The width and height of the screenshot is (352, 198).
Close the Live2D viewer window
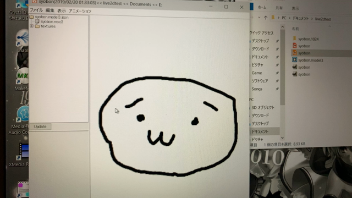click(x=241, y=7)
